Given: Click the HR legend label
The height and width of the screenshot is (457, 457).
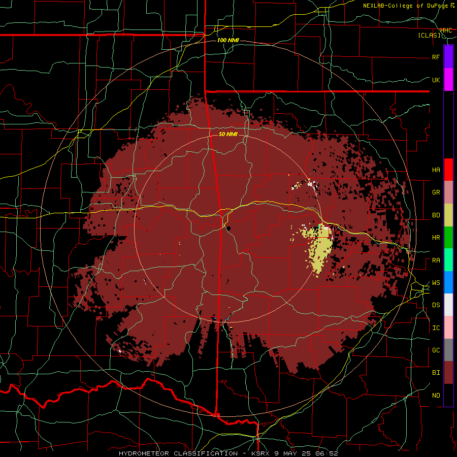Looking at the screenshot, I should click(x=436, y=238).
